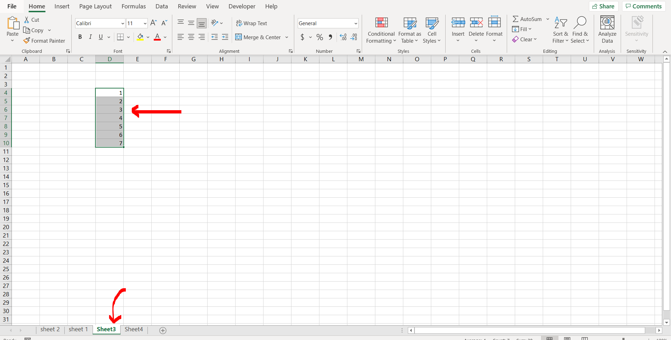Open the Borders dropdown arrow

(128, 37)
